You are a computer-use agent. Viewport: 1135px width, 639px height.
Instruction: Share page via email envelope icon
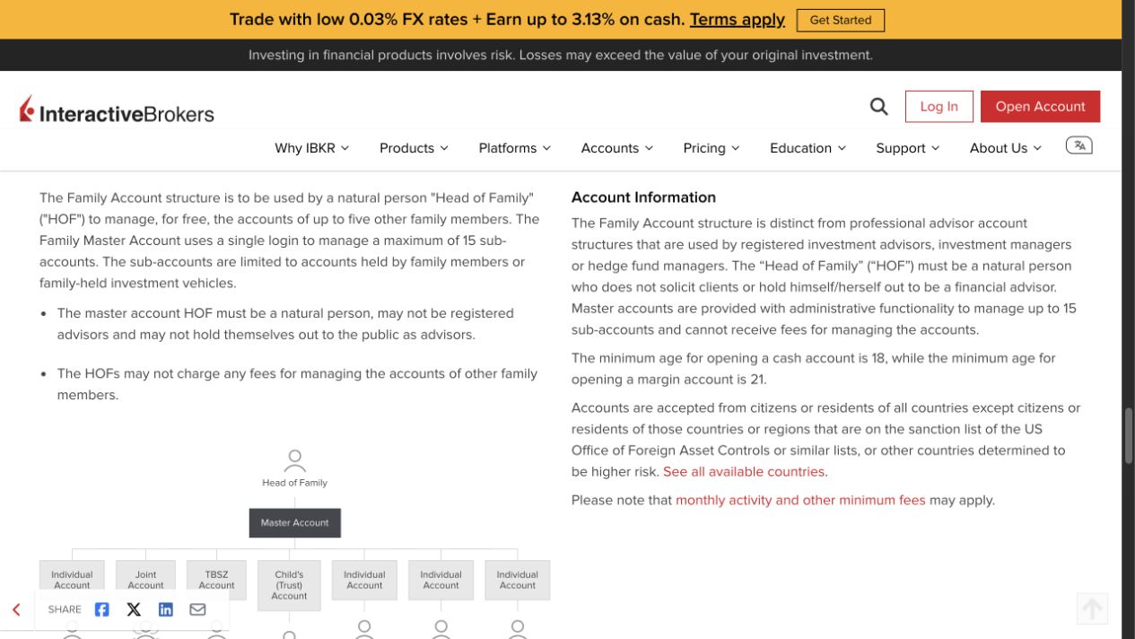[197, 609]
